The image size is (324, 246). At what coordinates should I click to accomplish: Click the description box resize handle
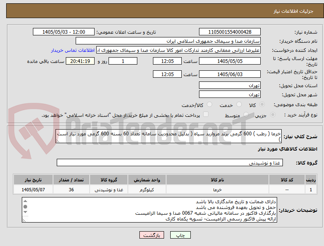[58, 141]
